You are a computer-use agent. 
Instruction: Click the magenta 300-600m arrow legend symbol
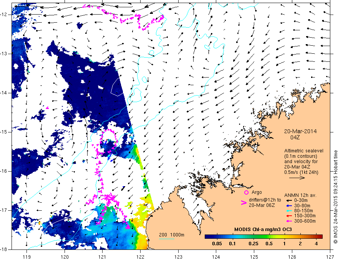[288, 221]
